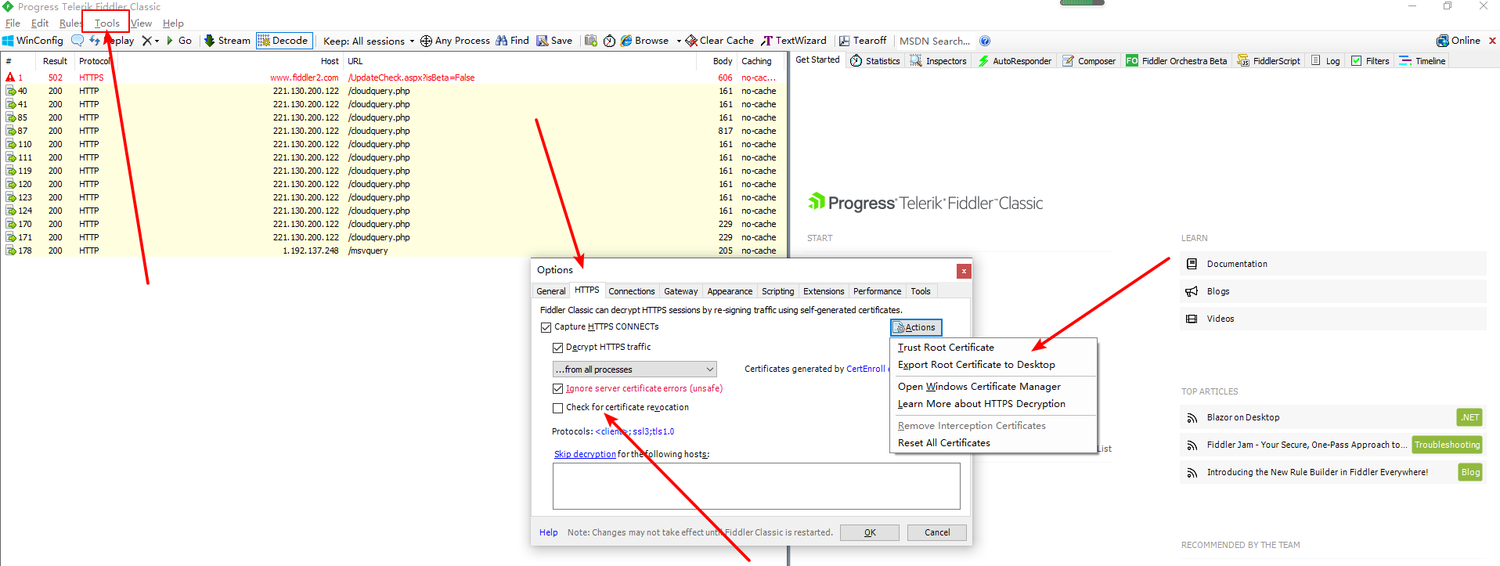
Task: Click the WinConfig toolbar icon
Action: (32, 41)
